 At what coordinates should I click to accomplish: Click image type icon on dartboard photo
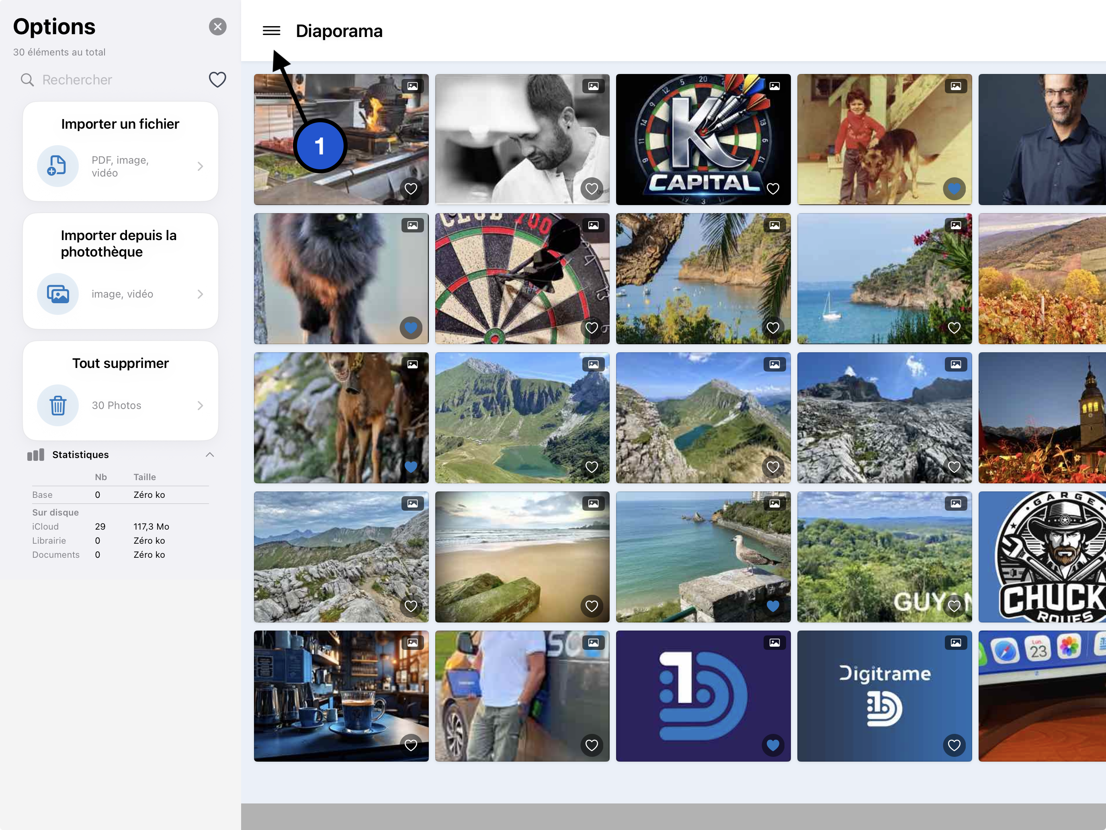tap(593, 225)
